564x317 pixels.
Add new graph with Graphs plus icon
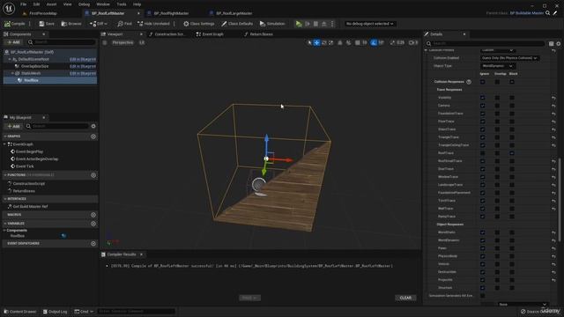93,136
